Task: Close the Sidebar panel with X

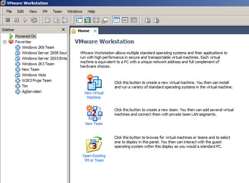Action: (63, 30)
